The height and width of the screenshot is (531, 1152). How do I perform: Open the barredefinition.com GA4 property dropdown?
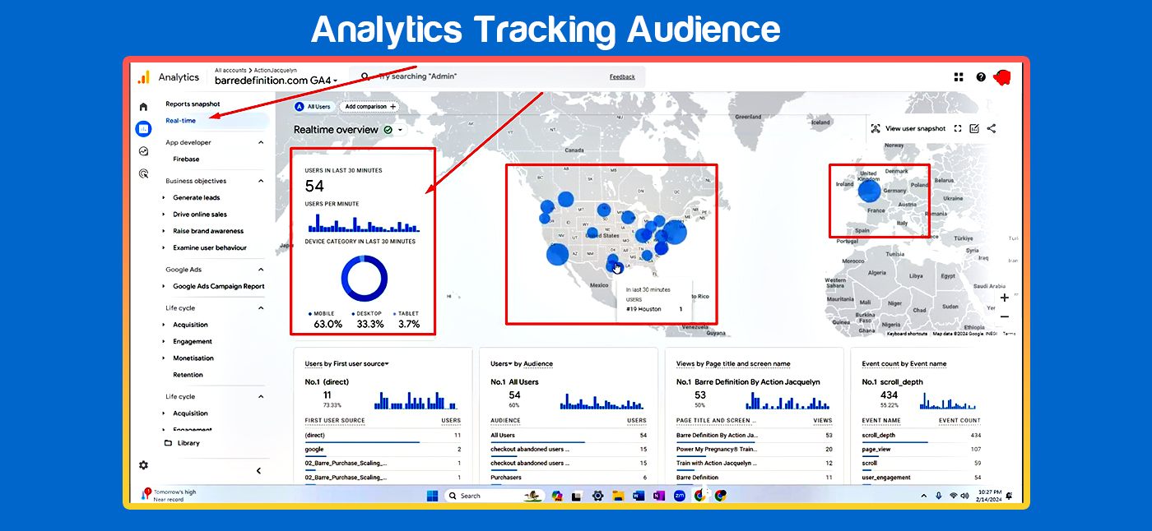point(276,81)
